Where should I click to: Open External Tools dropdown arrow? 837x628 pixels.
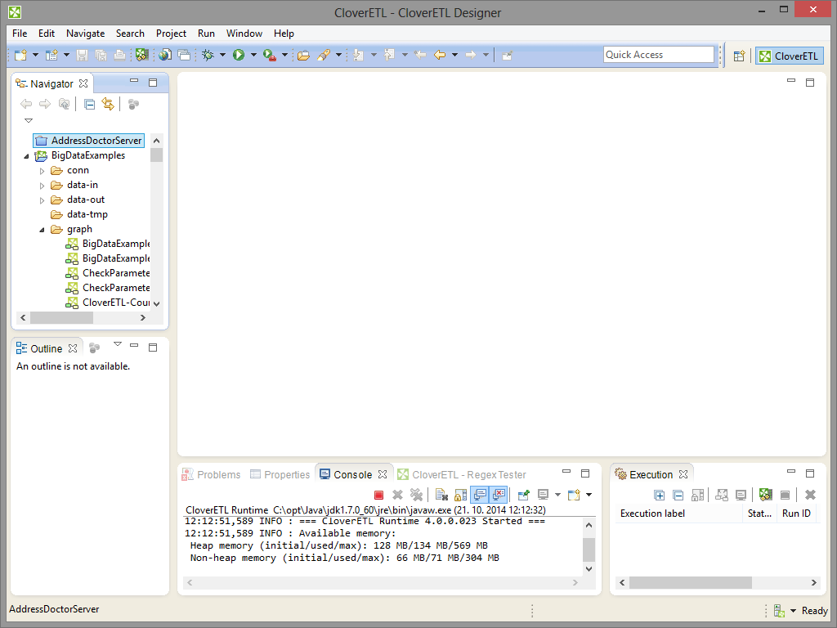284,55
